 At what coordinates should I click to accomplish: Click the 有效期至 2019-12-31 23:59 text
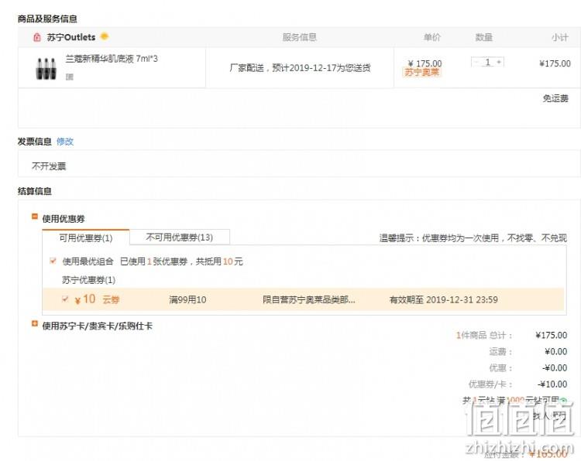coord(444,299)
